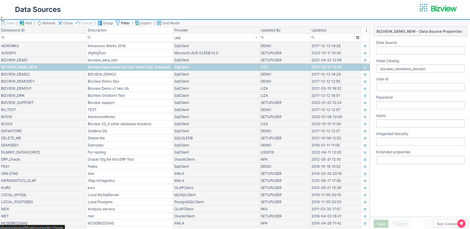Screen dimensions: 470x229
Task: Click the green Save button in properties
Action: 381,224
